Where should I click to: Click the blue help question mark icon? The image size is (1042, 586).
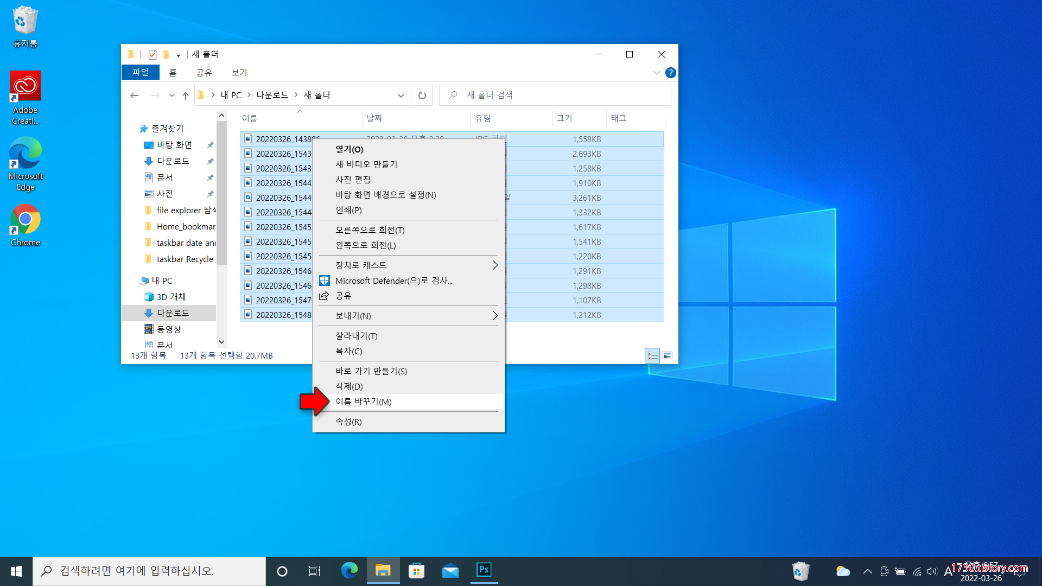670,73
